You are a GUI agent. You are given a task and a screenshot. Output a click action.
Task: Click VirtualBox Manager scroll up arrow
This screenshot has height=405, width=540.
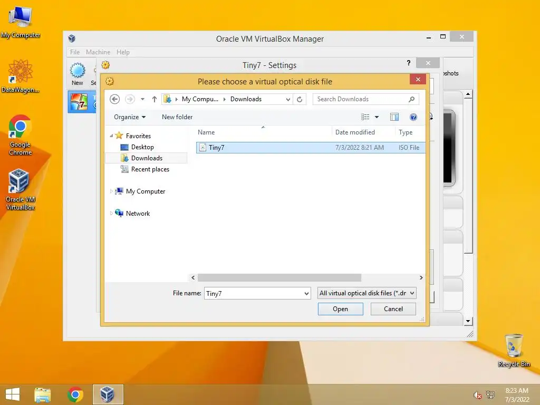(x=468, y=94)
